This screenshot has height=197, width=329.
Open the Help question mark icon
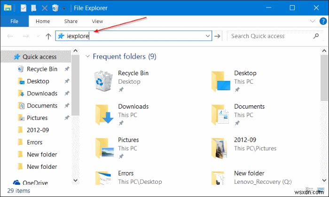323,21
